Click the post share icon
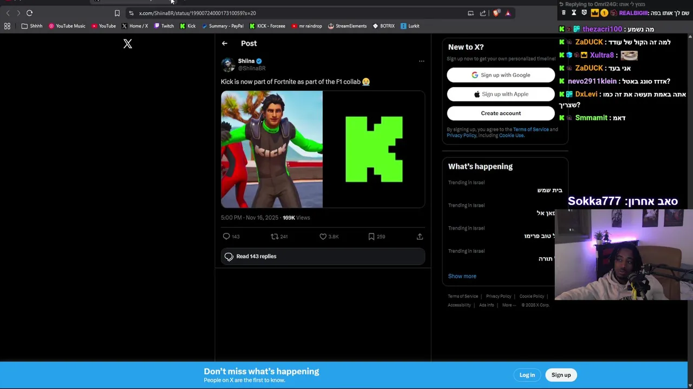Image resolution: width=693 pixels, height=389 pixels. tap(420, 237)
